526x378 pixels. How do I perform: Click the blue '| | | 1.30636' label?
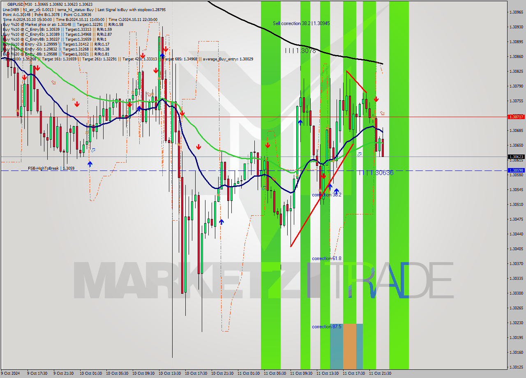(376, 173)
